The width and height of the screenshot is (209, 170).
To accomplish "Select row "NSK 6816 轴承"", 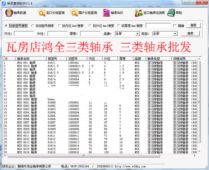I will [100, 152].
